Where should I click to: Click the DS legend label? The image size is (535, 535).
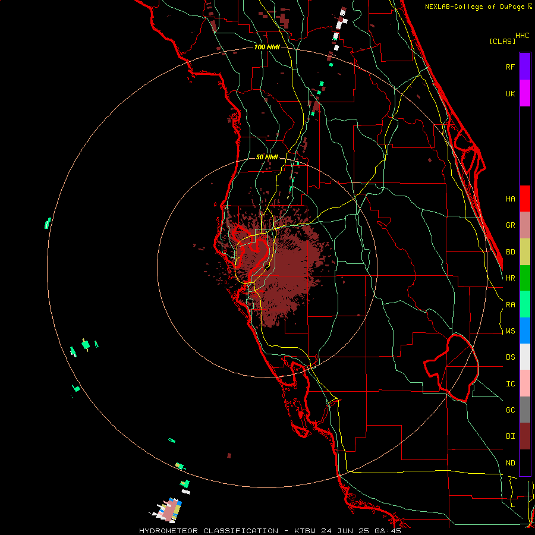pos(510,357)
